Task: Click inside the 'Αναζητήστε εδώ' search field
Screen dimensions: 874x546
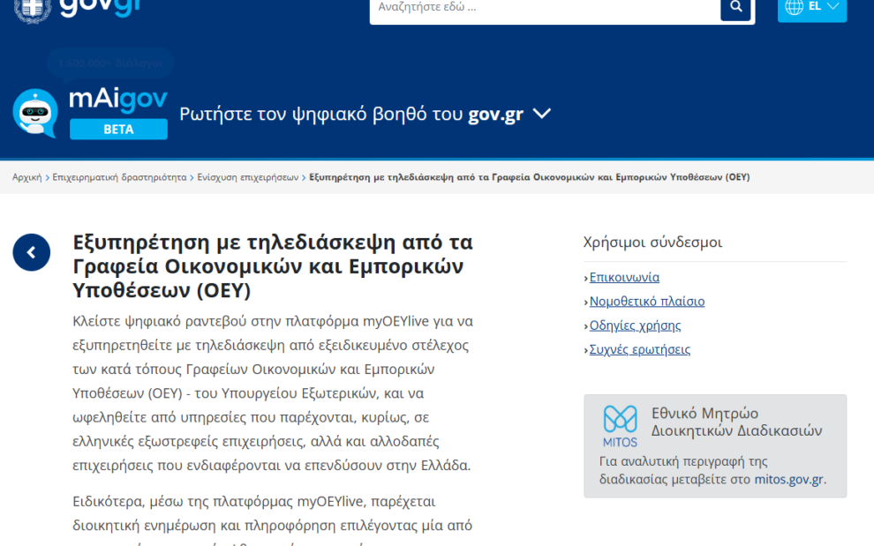Action: click(530, 8)
